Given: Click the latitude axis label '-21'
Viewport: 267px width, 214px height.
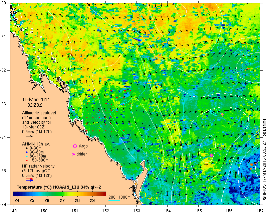Looking at the screenshot, I should pos(4,37).
